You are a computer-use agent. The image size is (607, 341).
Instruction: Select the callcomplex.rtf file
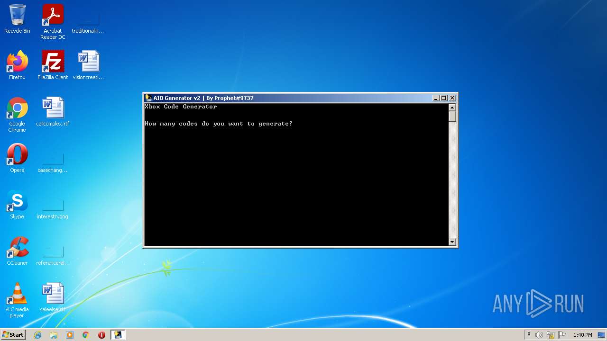(x=53, y=112)
